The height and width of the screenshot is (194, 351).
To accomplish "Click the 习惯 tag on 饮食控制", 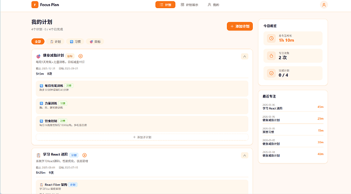I will point(63,121).
